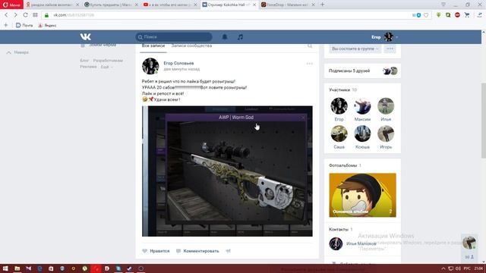
Task: Click the search field in VK header
Action: 174,37
